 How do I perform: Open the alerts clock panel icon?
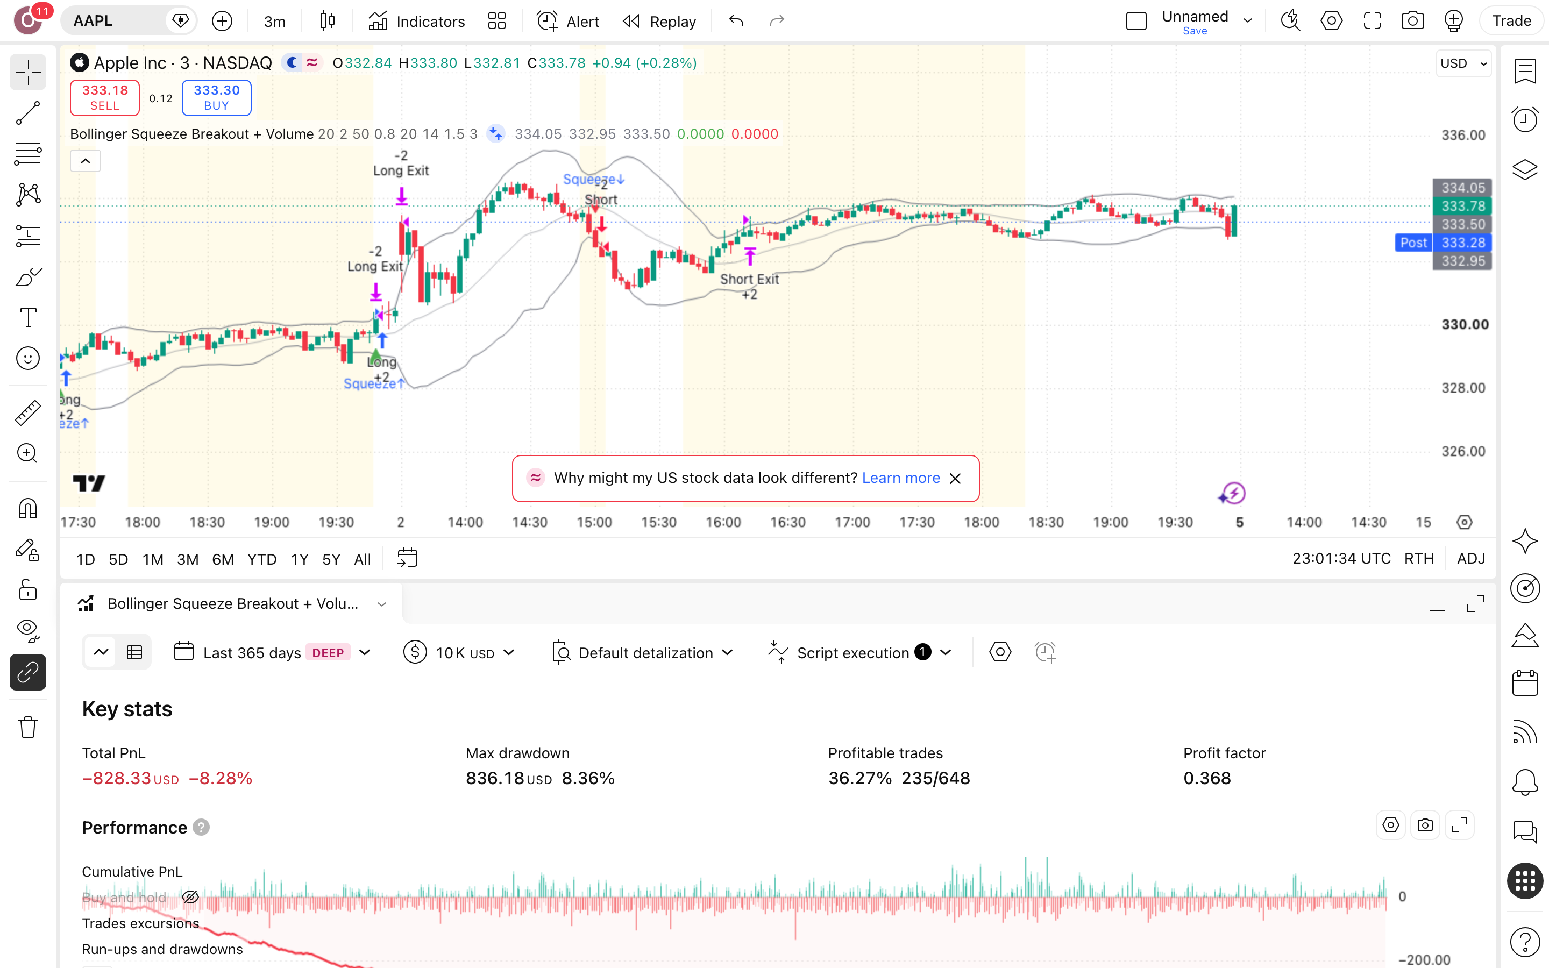point(1525,120)
